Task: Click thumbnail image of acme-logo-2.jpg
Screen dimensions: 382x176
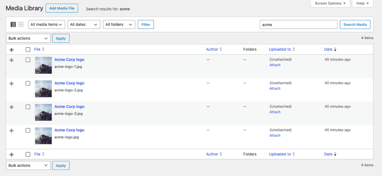Action: click(43, 89)
